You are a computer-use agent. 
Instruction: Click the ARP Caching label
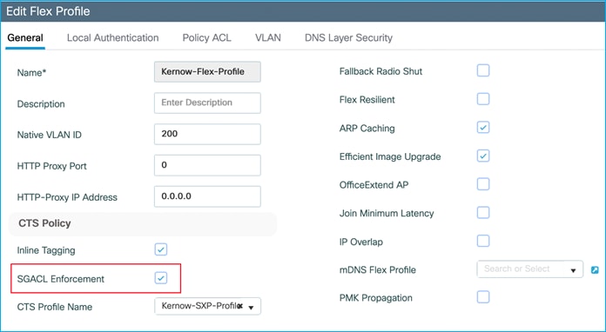(x=367, y=129)
